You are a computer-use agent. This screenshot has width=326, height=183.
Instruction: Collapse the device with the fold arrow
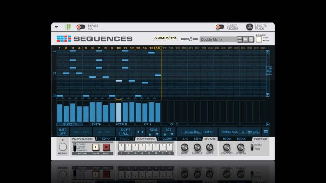click(56, 27)
